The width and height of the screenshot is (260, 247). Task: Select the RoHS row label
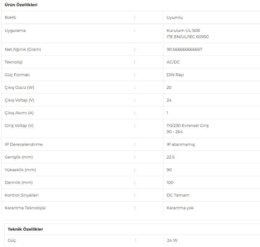pyautogui.click(x=10, y=18)
